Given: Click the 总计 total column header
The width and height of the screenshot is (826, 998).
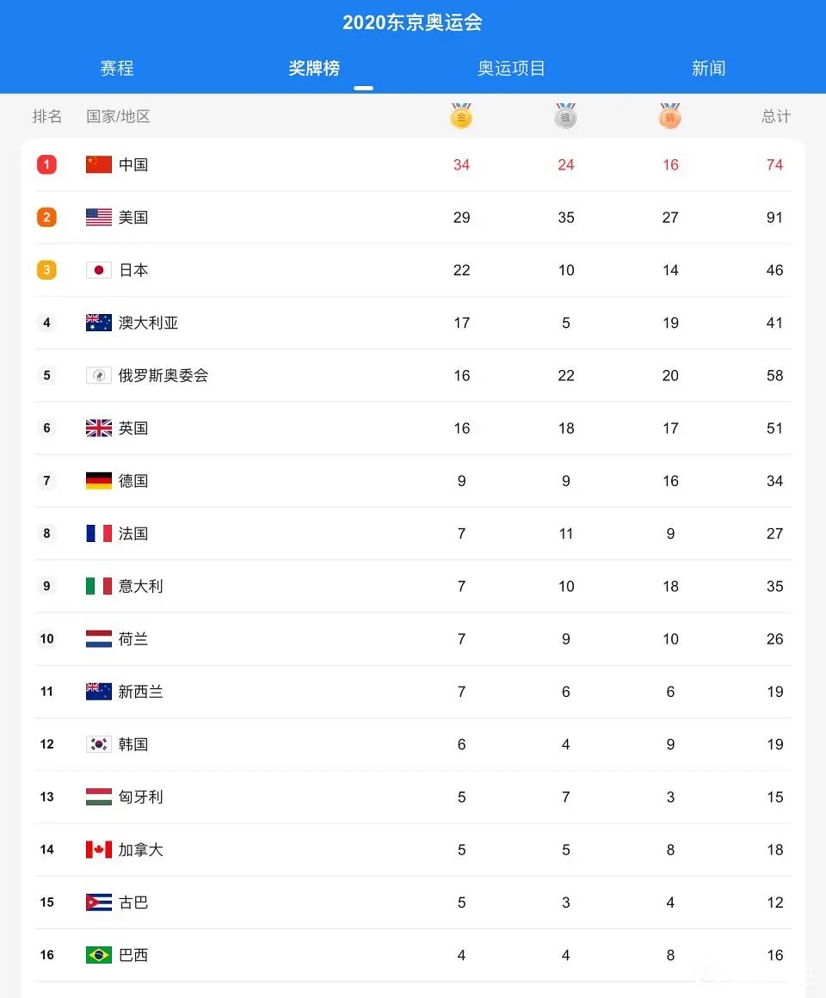Looking at the screenshot, I should [x=775, y=116].
